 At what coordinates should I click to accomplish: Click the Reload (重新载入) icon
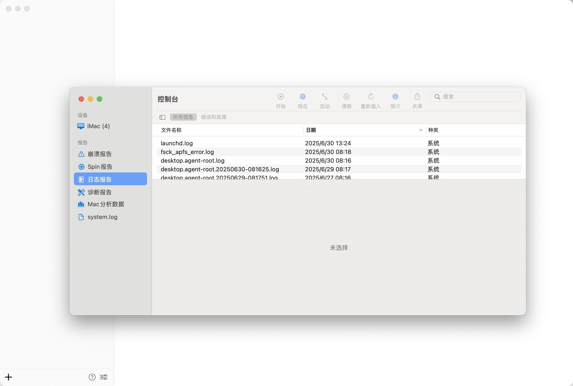[x=371, y=97]
